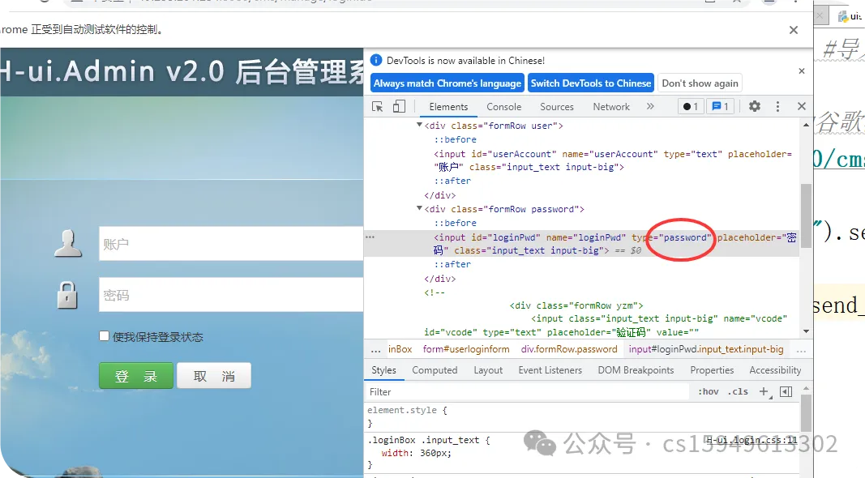This screenshot has height=478, width=865.
Task: Click the info icon beside DevTools message
Action: (376, 60)
